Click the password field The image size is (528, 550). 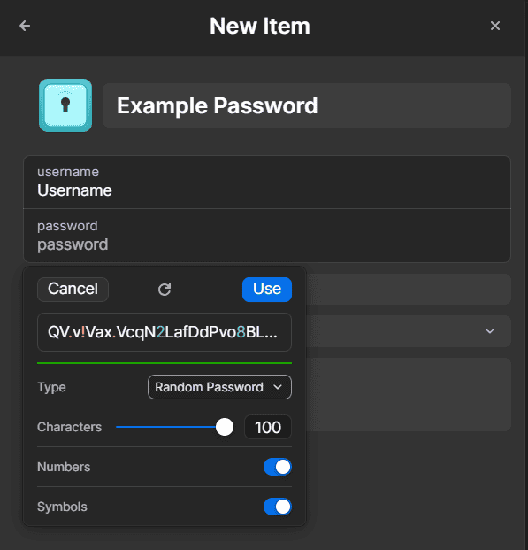(x=267, y=236)
